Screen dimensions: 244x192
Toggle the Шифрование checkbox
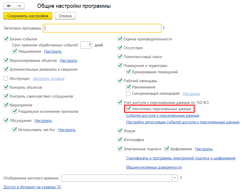(x=167, y=149)
